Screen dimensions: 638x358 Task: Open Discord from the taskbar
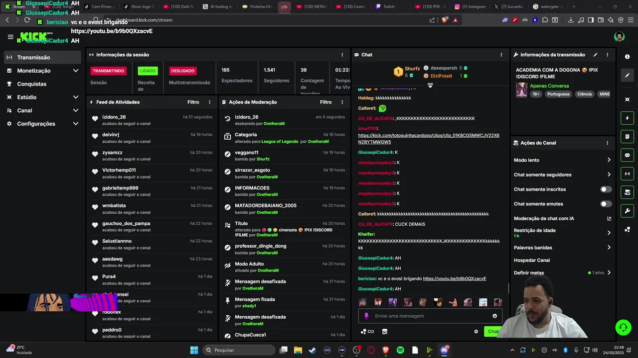444,350
